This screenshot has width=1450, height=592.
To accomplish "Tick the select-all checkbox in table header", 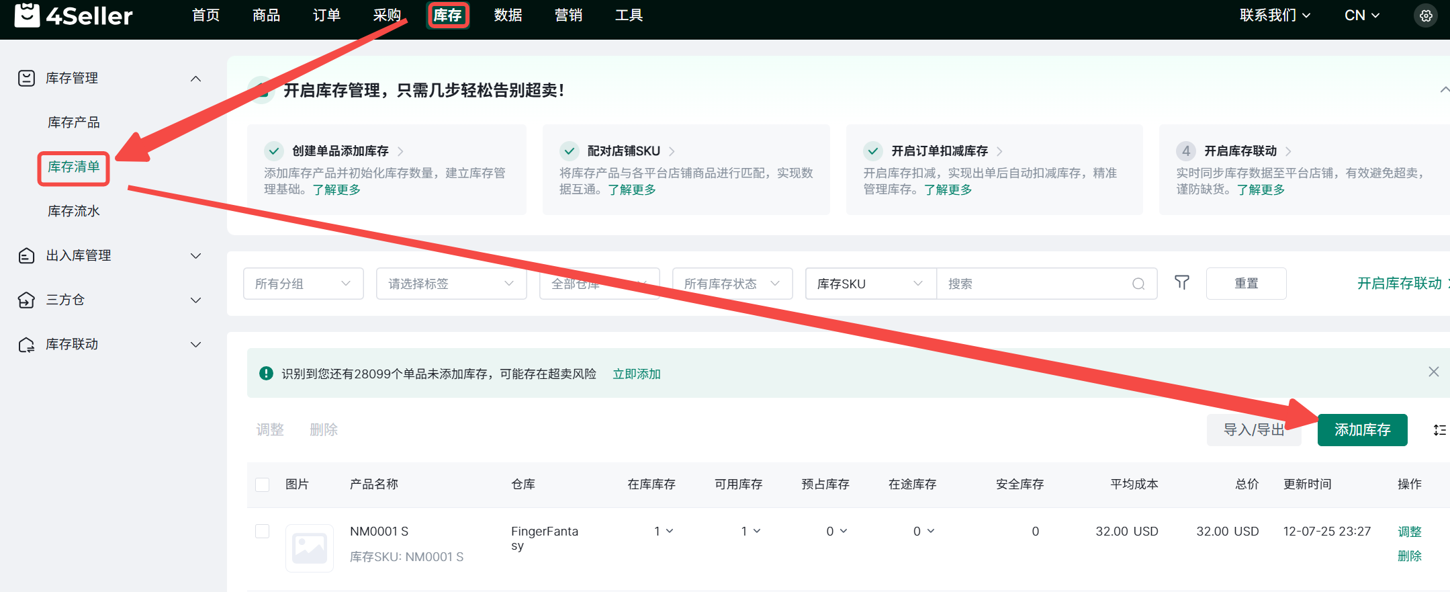I will tap(263, 484).
